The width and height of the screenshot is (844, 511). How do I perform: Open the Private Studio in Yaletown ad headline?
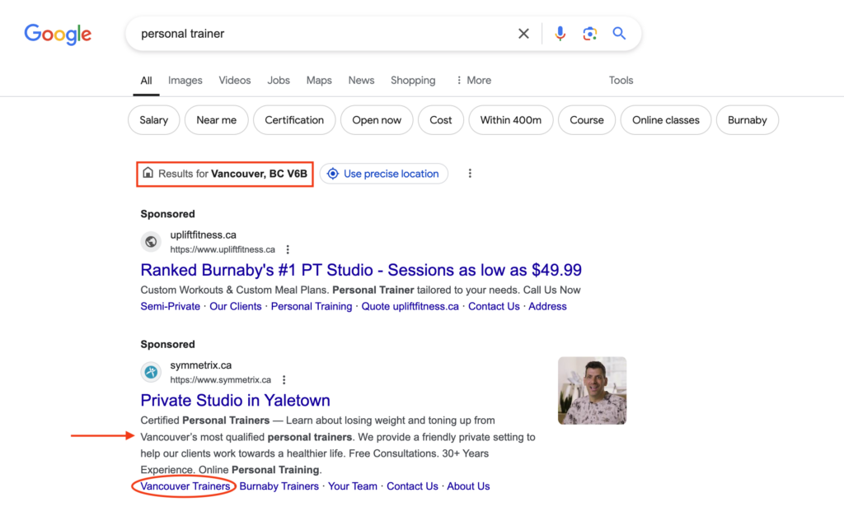[x=235, y=400]
